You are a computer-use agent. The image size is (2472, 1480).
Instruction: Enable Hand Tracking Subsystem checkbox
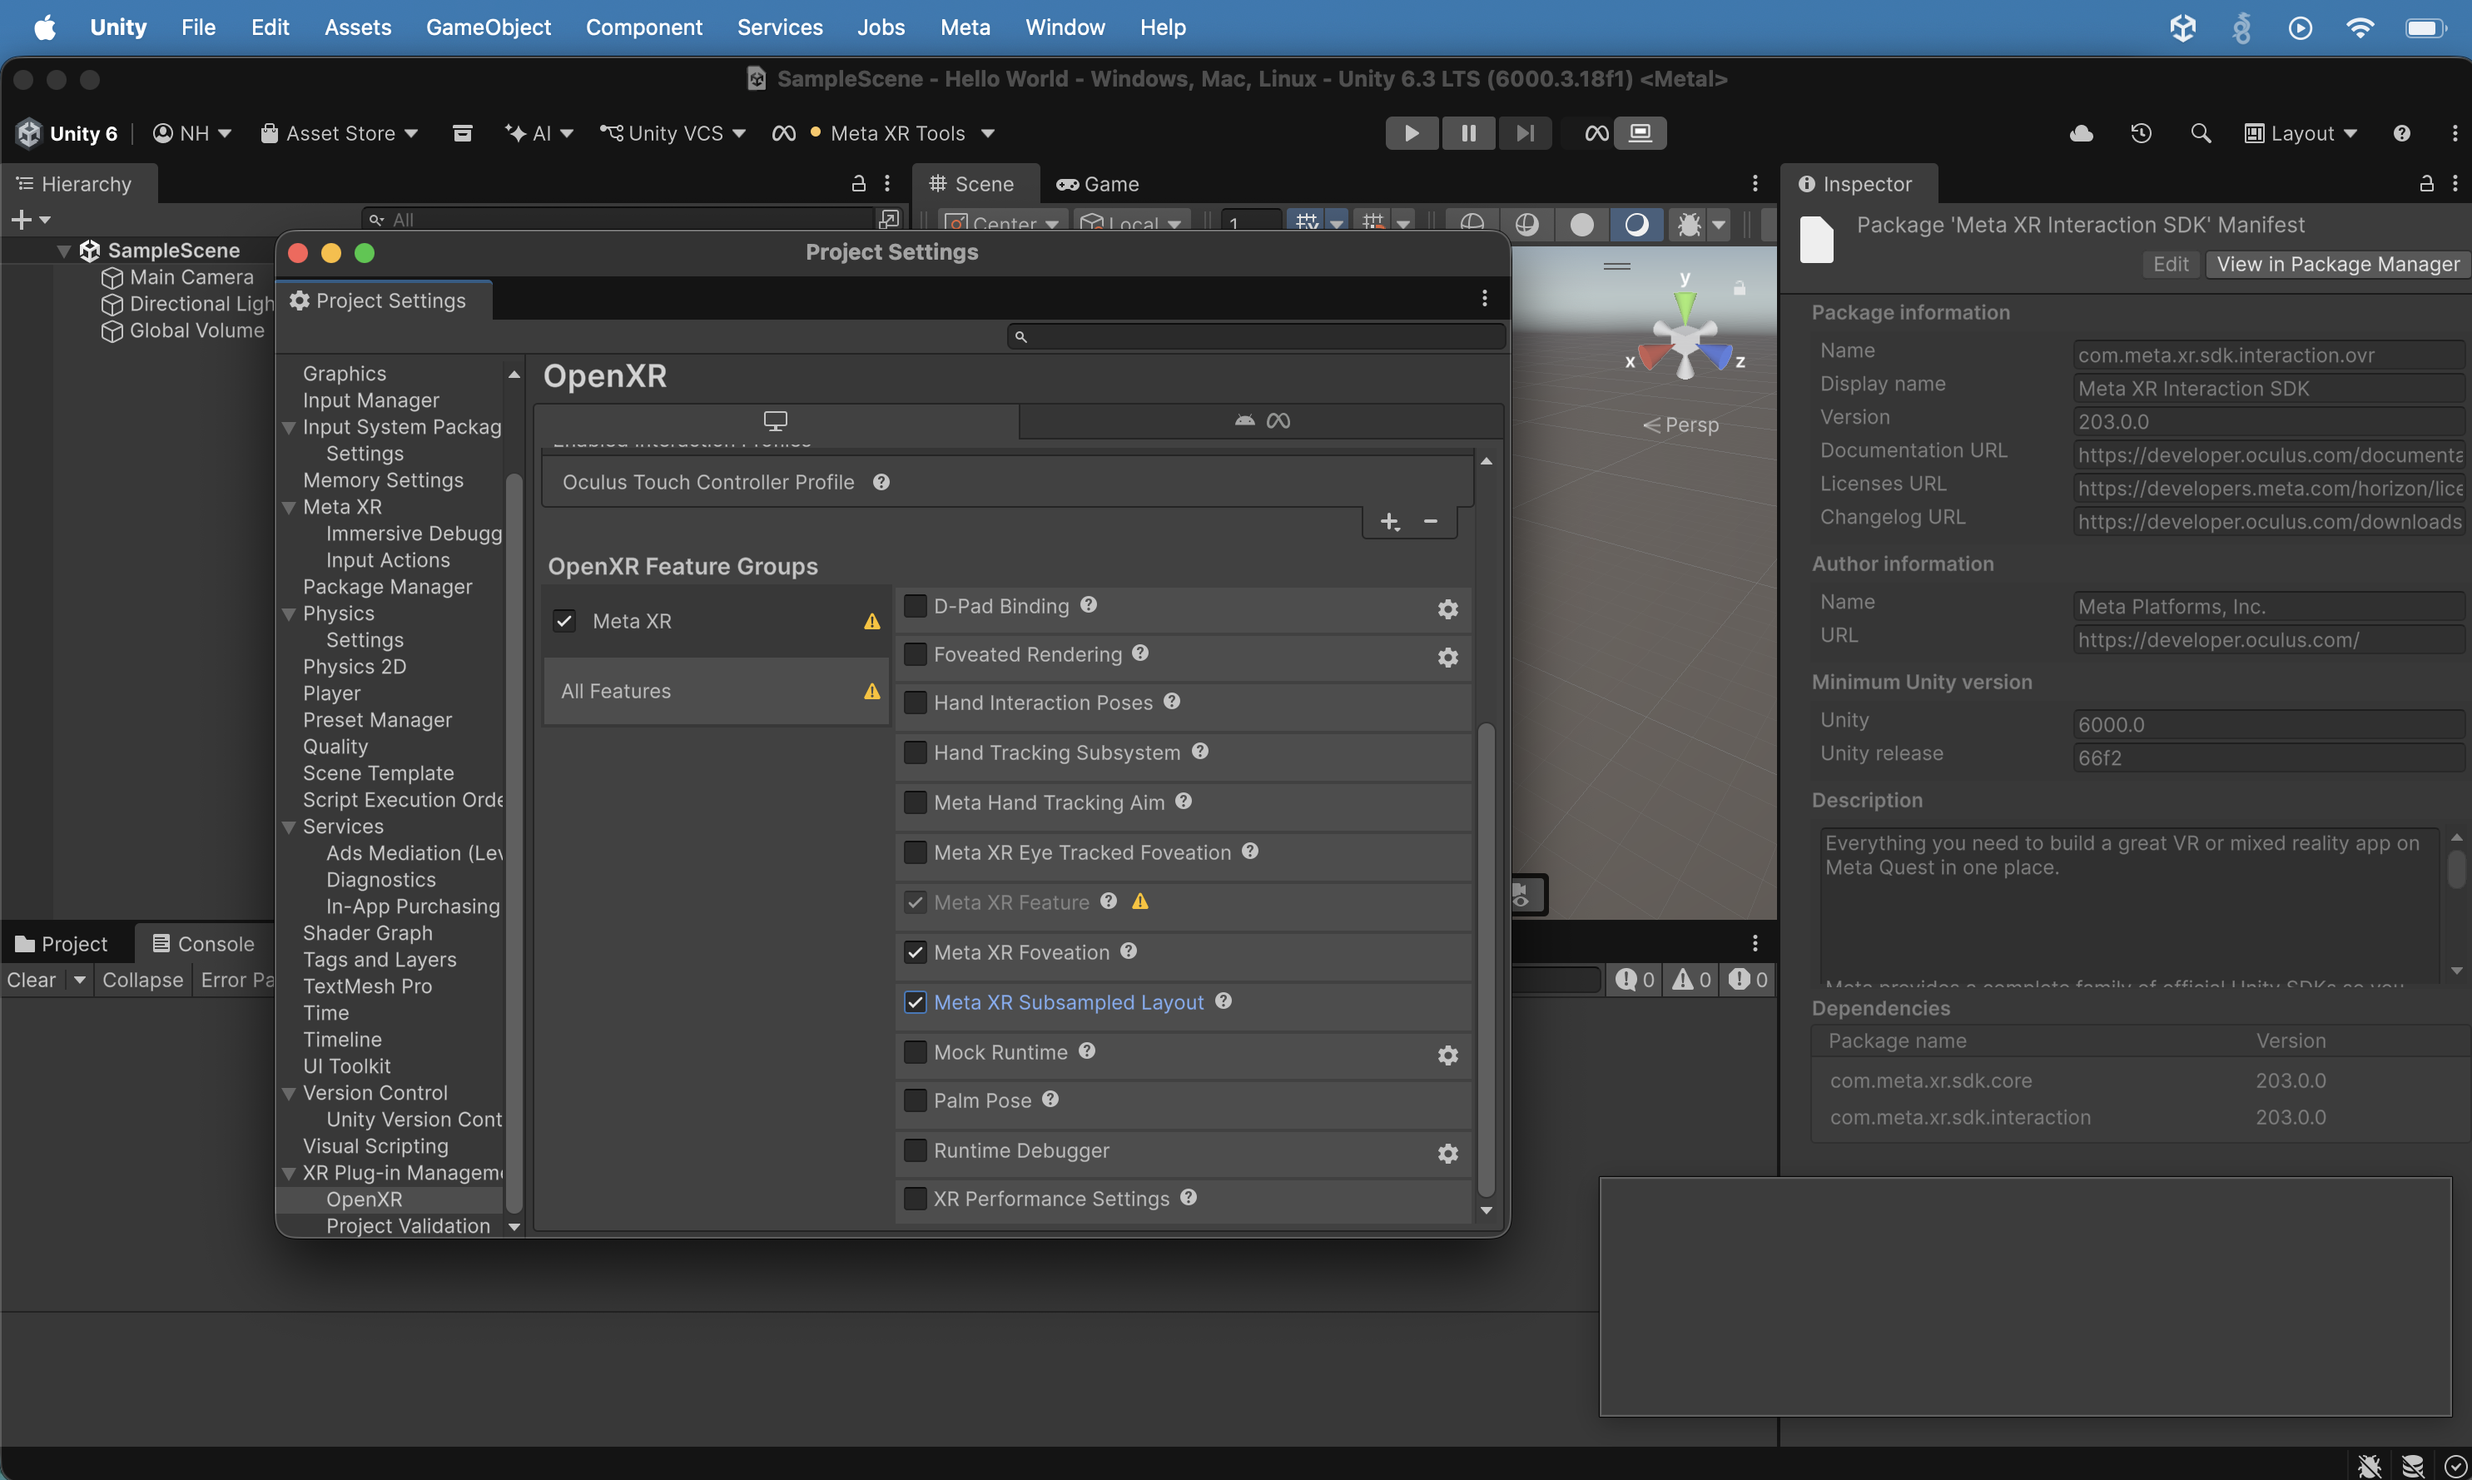[915, 752]
